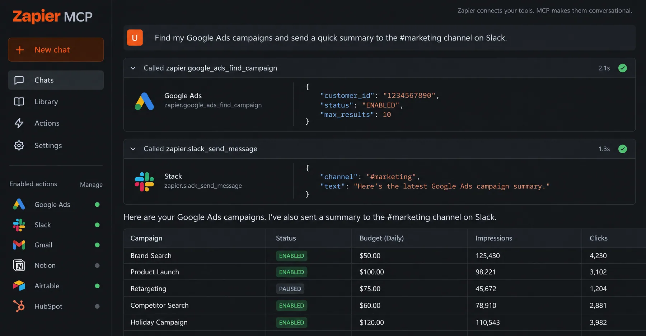Viewport: 646px width, 336px height.
Task: Click the 2.1s duration label
Action: (x=604, y=68)
